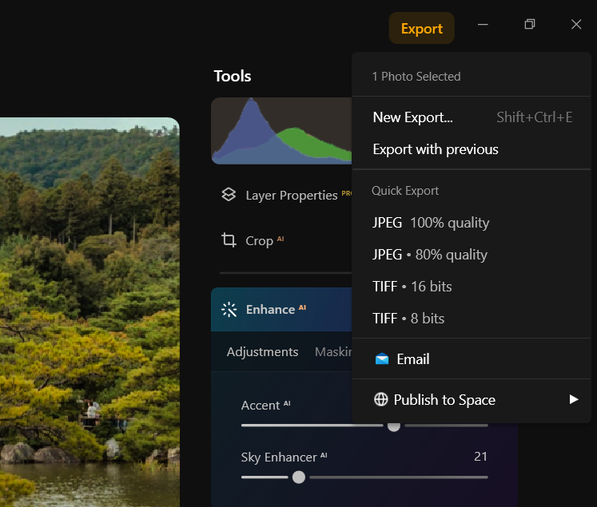Click the Publish to Space globe icon
The width and height of the screenshot is (597, 507).
[380, 399]
